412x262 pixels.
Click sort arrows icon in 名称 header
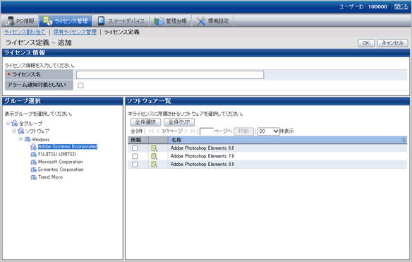[x=404, y=141]
